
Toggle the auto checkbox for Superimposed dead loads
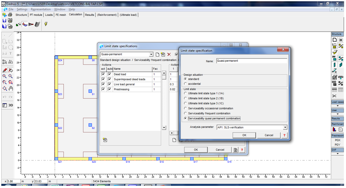coord(109,79)
